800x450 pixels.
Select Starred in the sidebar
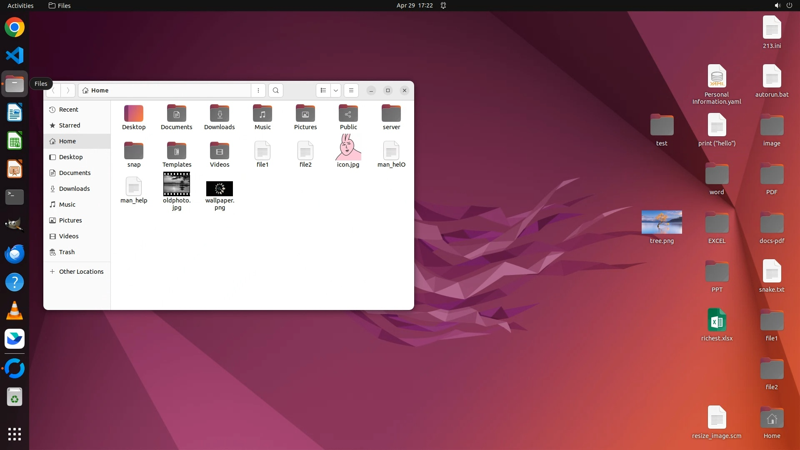70,125
